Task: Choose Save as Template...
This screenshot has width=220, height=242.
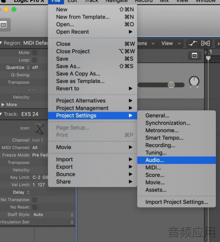Action: click(x=93, y=81)
